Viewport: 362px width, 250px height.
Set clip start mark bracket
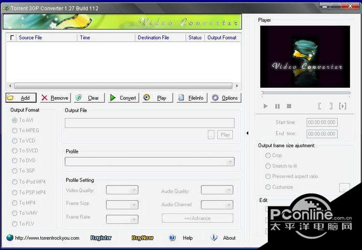(320, 106)
